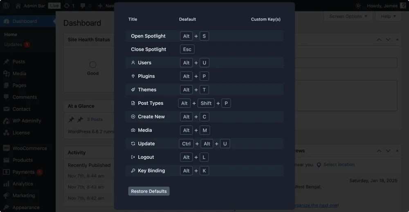The height and width of the screenshot is (212, 409).
Task: Move the news widget up with chevron
Action: pos(379,151)
